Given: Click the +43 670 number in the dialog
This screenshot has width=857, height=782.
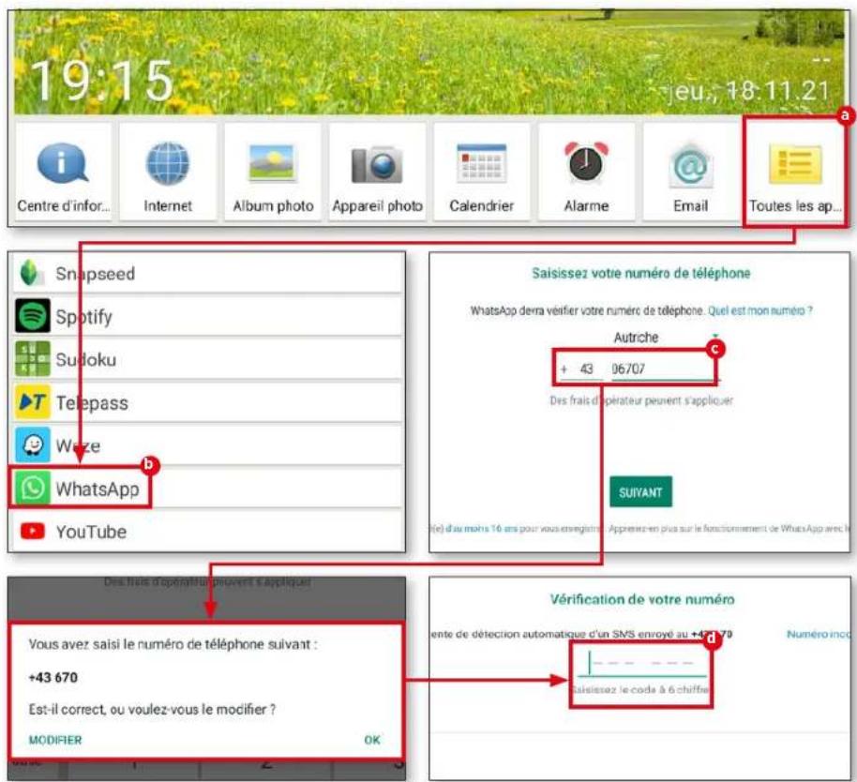Looking at the screenshot, I should coord(53,678).
